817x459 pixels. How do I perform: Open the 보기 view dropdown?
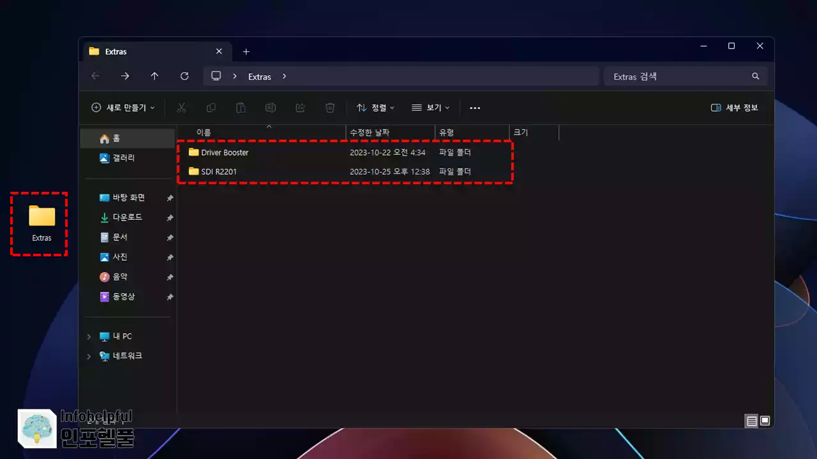[431, 108]
